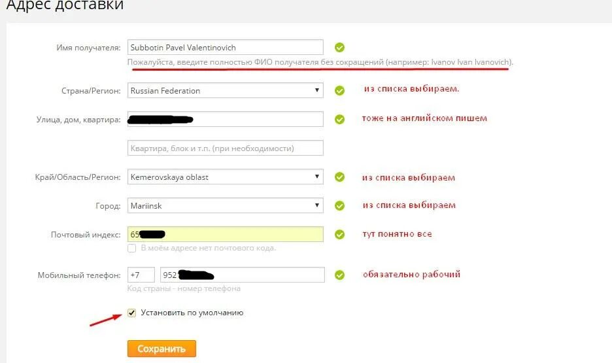Open the Город Mariinsk dropdown
This screenshot has height=363, width=612.
[225, 206]
